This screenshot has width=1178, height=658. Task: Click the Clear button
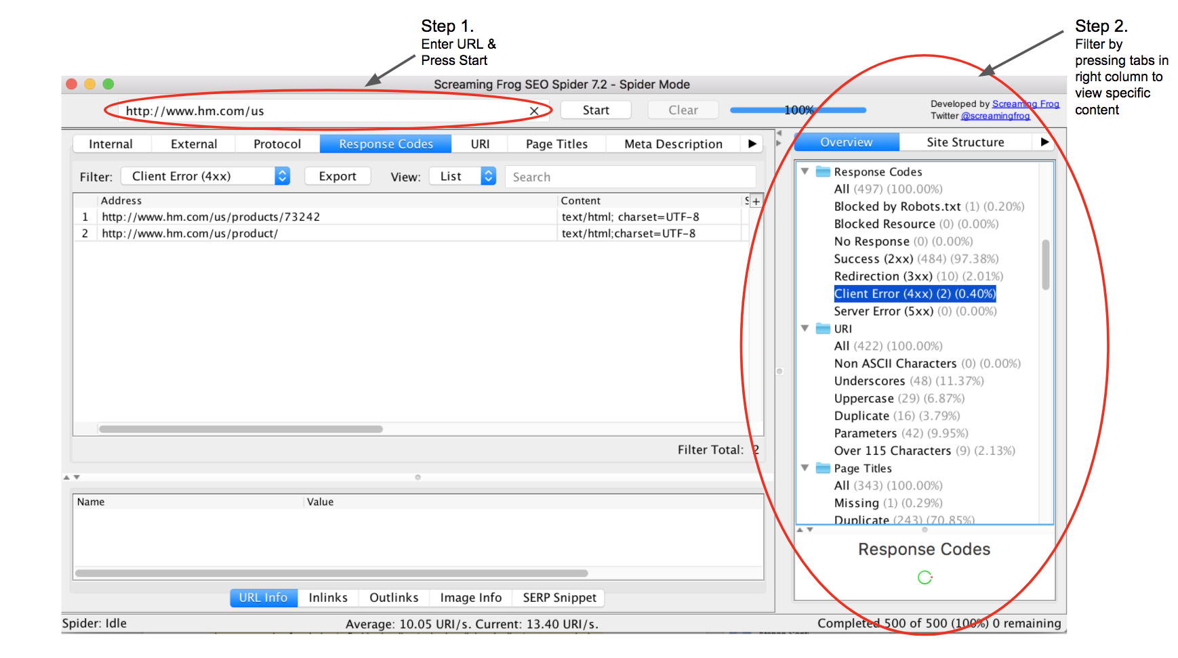(683, 110)
